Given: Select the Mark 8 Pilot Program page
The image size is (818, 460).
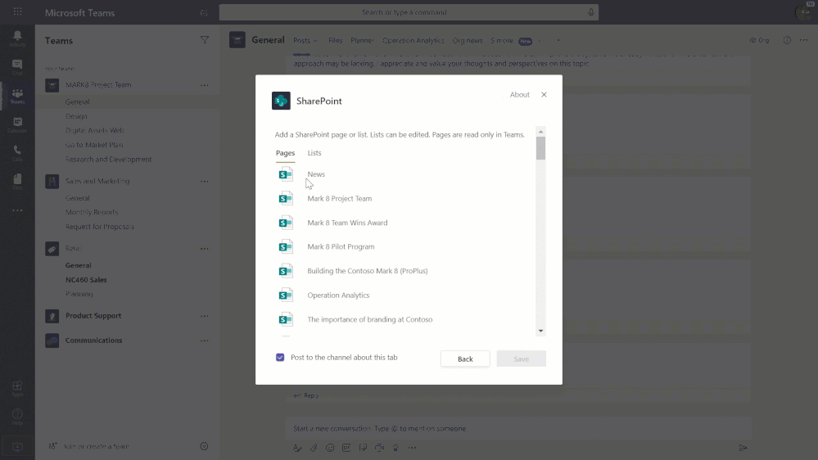Looking at the screenshot, I should [x=341, y=246].
